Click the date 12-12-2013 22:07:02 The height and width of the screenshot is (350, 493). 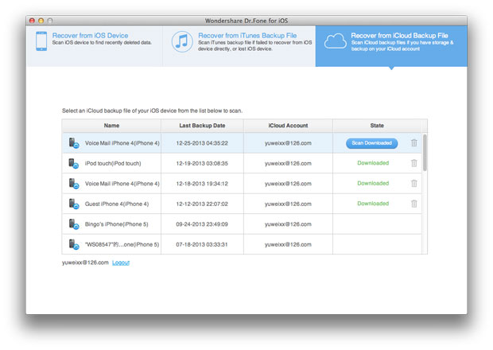tap(202, 204)
